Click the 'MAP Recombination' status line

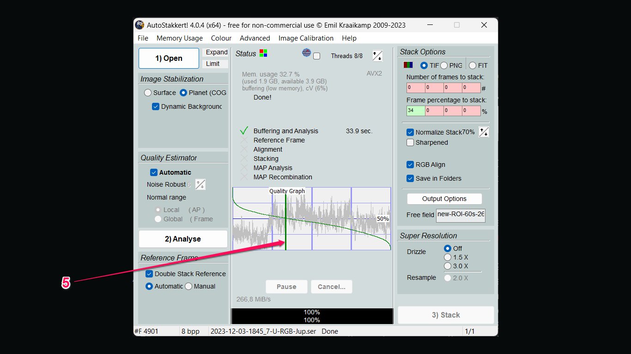tap(283, 177)
